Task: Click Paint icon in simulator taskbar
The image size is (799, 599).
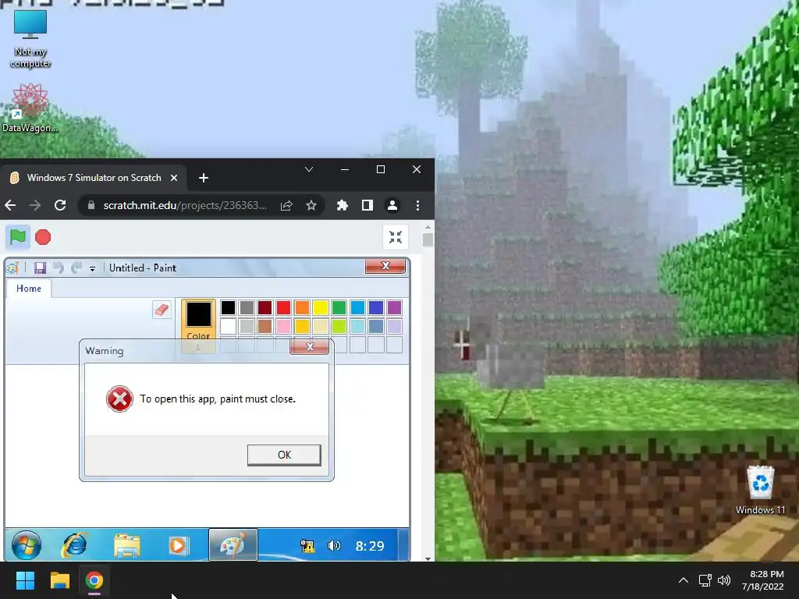Action: [x=233, y=545]
